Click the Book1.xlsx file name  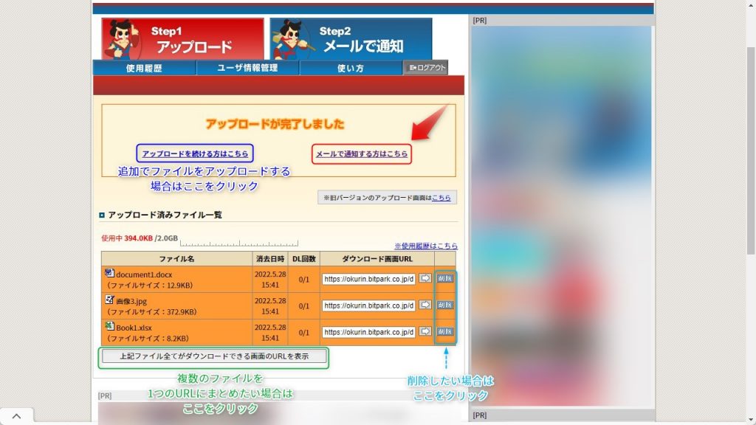pos(134,328)
